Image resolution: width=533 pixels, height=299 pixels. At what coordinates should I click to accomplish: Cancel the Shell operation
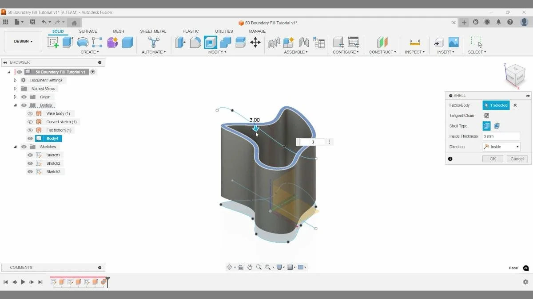517,159
